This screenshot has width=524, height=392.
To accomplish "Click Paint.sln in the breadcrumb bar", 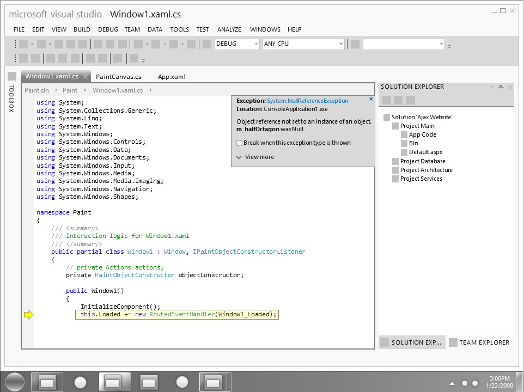I will 36,90.
